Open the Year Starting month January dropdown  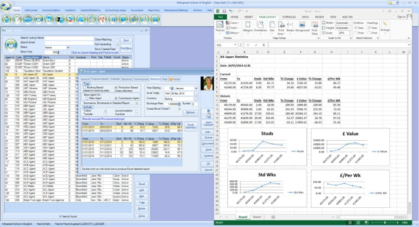tap(196, 88)
